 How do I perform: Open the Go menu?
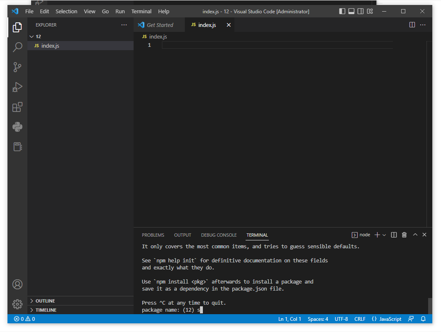pyautogui.click(x=105, y=11)
